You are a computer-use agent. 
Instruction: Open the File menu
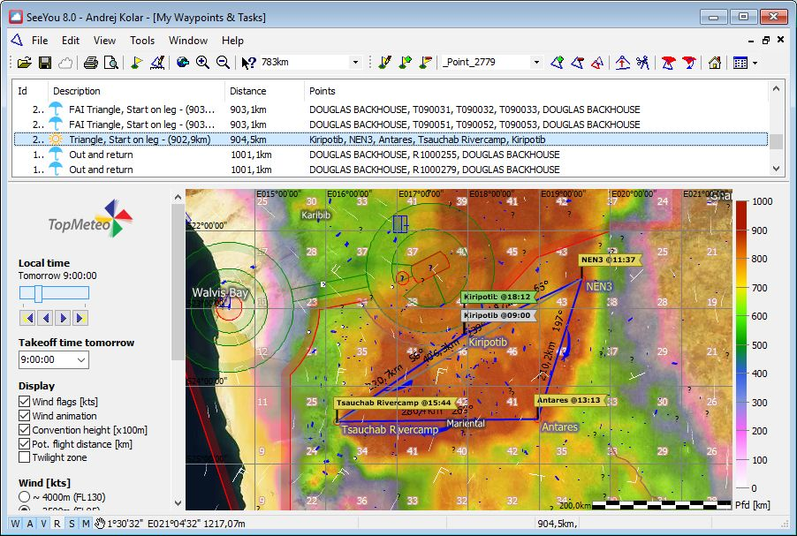point(40,40)
